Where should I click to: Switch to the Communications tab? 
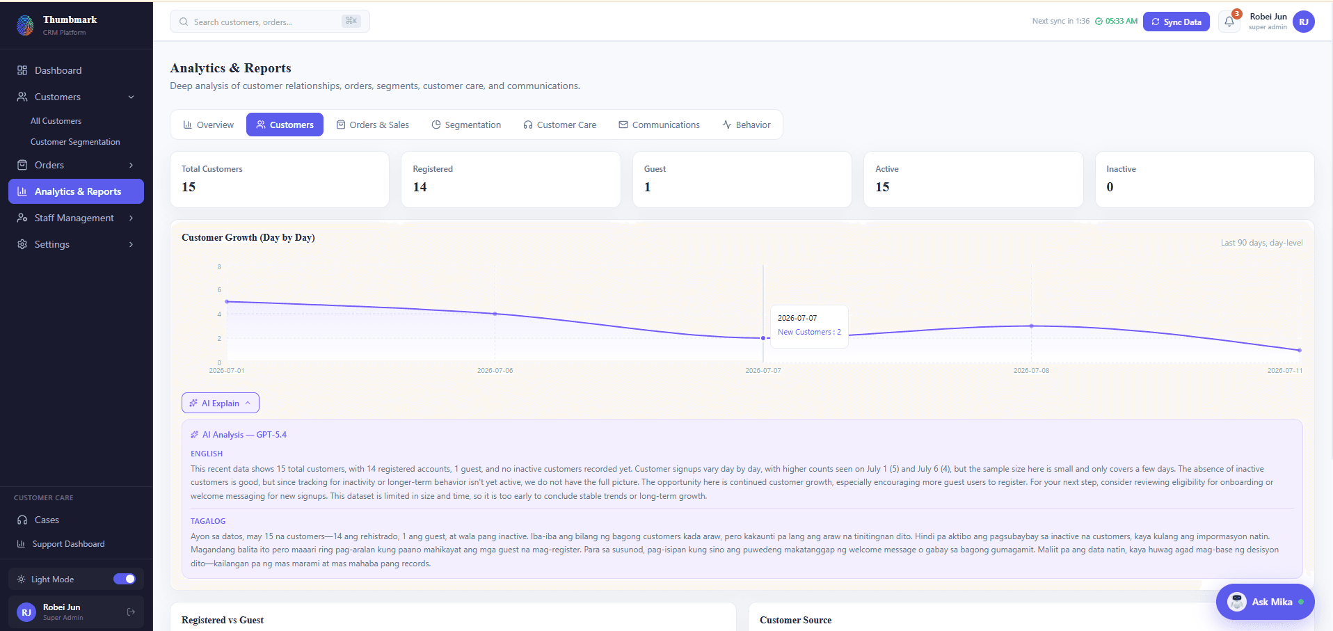tap(659, 125)
